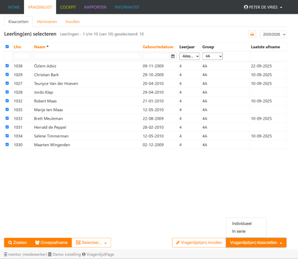Uncheck the checkbox for Özlem Adsiz
Image resolution: width=298 pixels, height=259 pixels.
pyautogui.click(x=6, y=66)
